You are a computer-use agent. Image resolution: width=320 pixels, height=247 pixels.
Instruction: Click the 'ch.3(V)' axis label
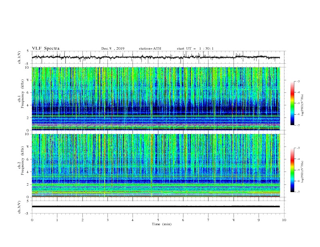[x=19, y=207]
